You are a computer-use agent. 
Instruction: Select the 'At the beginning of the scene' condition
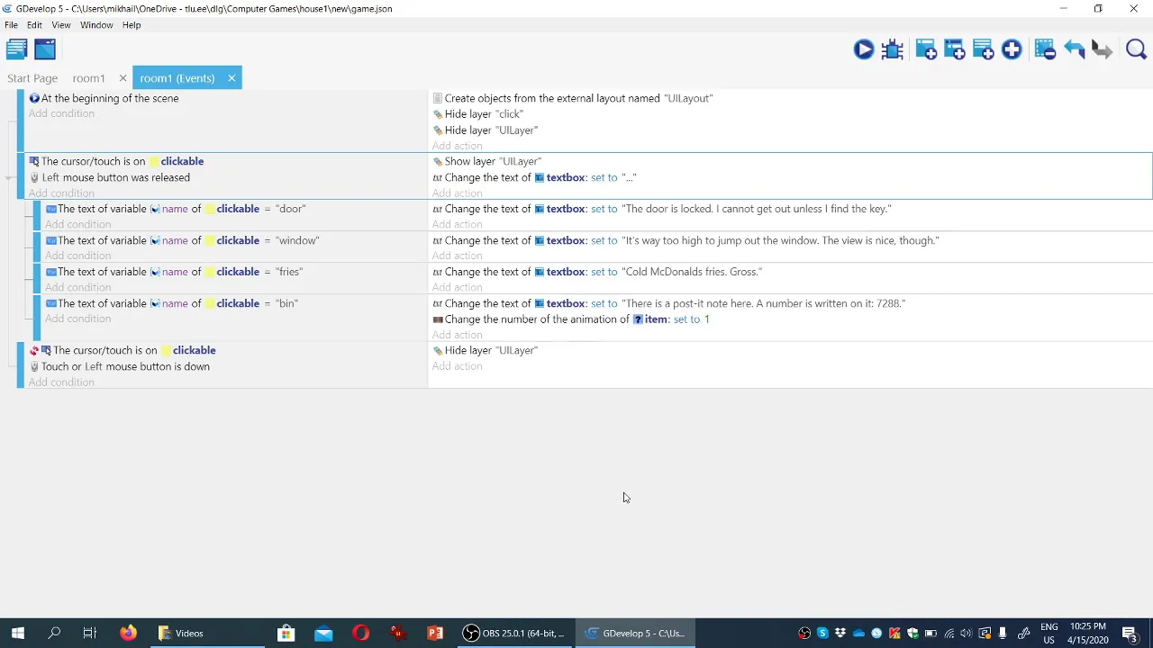pos(104,98)
